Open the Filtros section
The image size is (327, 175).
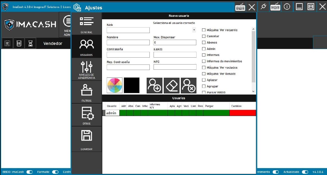(87, 92)
